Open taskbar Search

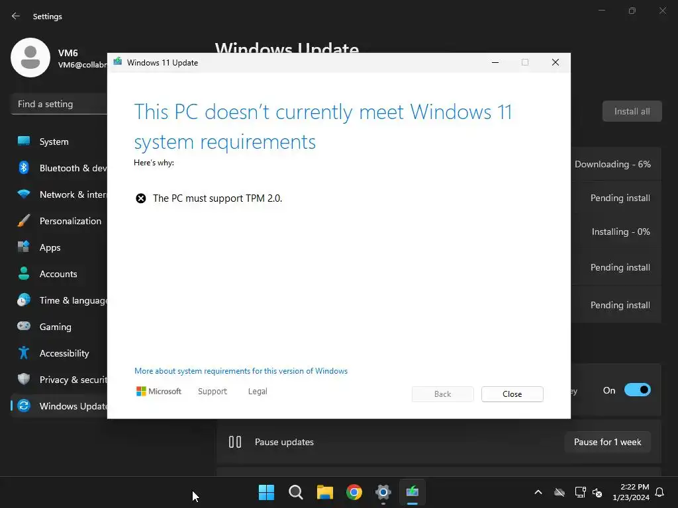(x=296, y=492)
